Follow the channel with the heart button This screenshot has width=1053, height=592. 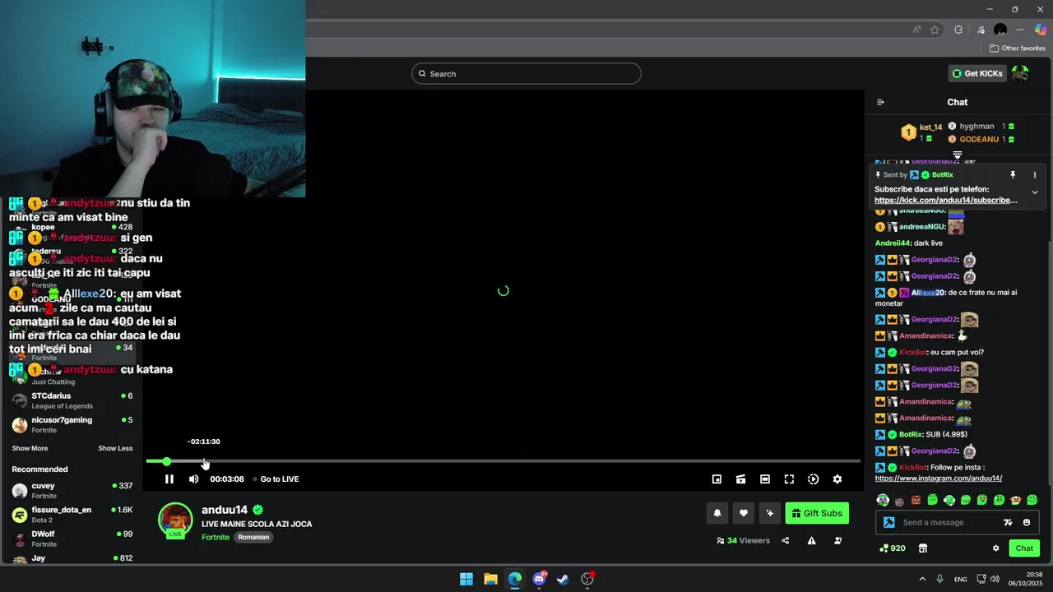pos(744,513)
